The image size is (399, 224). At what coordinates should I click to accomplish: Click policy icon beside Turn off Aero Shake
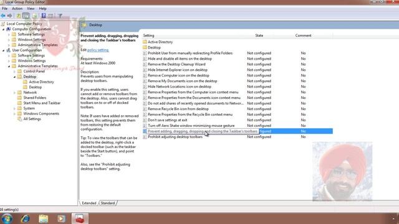click(145, 126)
